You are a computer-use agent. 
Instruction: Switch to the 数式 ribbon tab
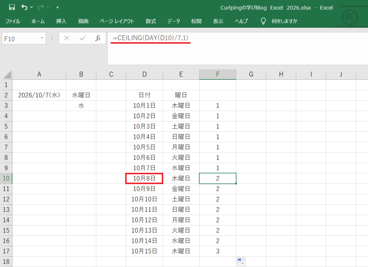[151, 21]
